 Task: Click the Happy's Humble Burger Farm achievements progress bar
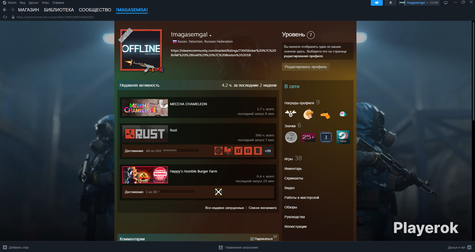pos(177,192)
